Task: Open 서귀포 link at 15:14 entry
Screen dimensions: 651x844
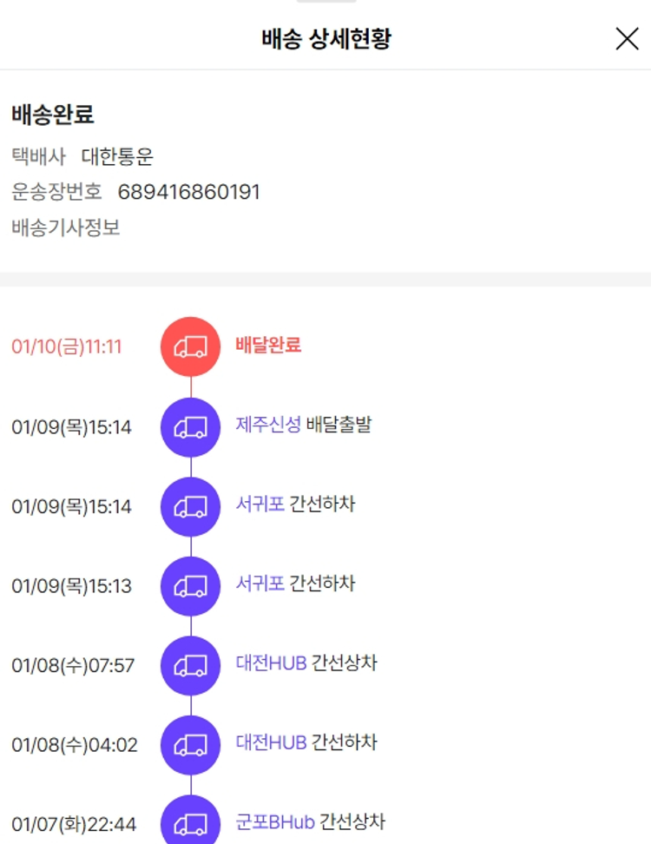Action: coord(260,504)
